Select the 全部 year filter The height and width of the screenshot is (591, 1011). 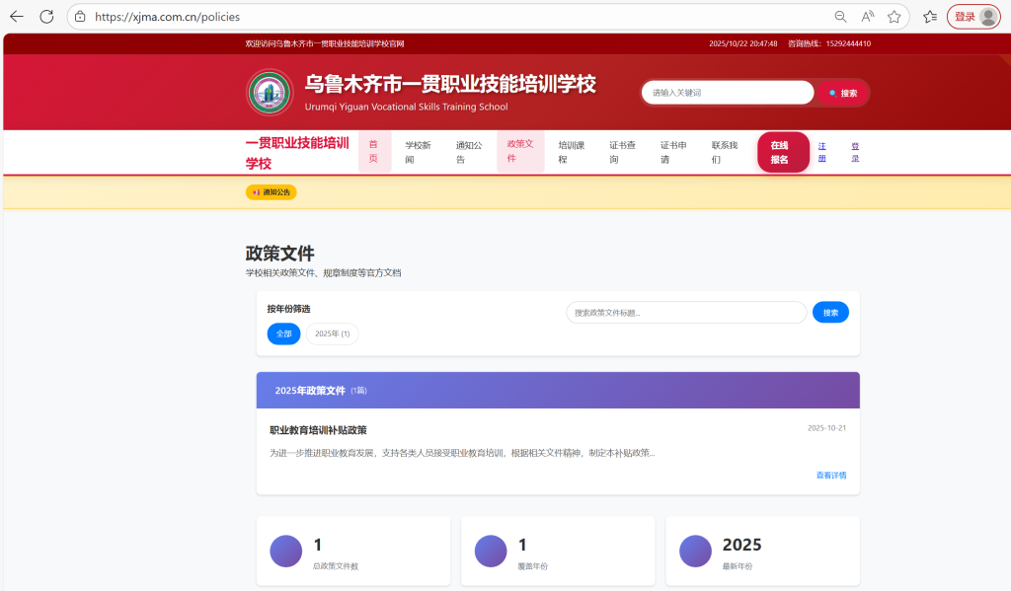click(283, 334)
